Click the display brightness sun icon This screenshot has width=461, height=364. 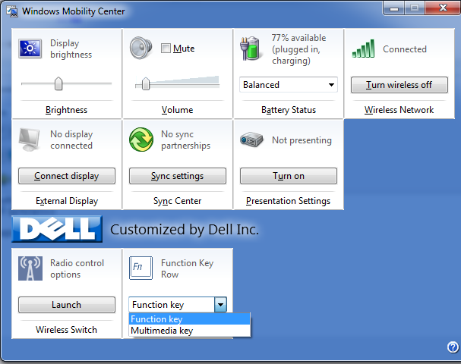tap(30, 49)
